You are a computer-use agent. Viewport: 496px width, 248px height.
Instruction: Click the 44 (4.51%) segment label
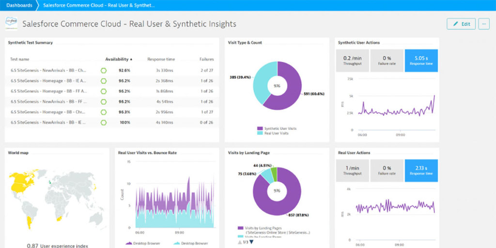coord(263,165)
